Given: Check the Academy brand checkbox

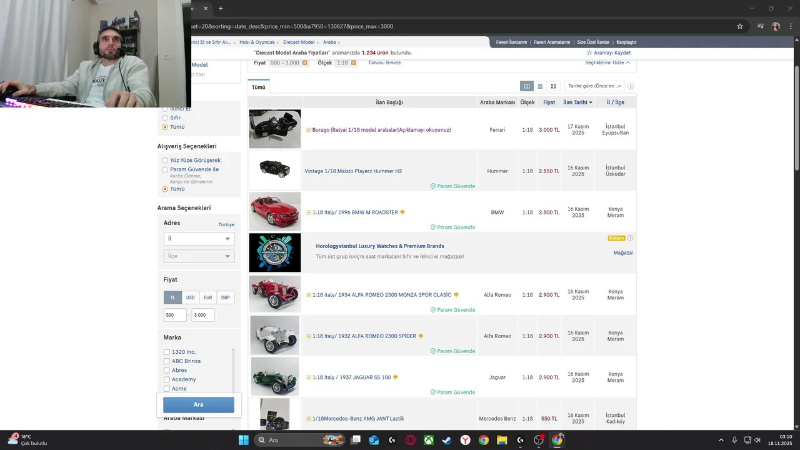Looking at the screenshot, I should pyautogui.click(x=166, y=379).
